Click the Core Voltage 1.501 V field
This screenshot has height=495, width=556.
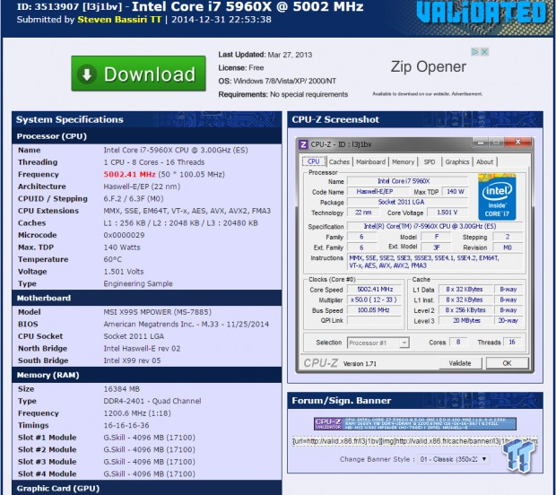tap(447, 213)
